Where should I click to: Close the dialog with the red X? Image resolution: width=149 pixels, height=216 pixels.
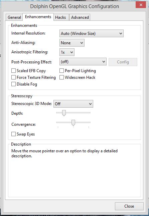(x=141, y=5)
